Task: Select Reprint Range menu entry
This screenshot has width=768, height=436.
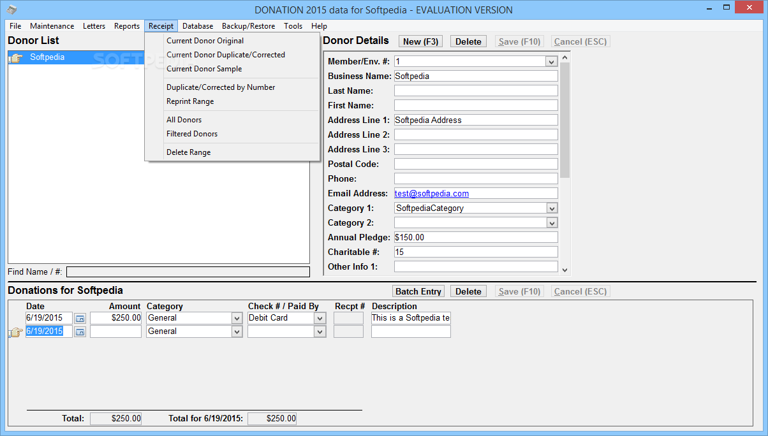Action: point(232,101)
